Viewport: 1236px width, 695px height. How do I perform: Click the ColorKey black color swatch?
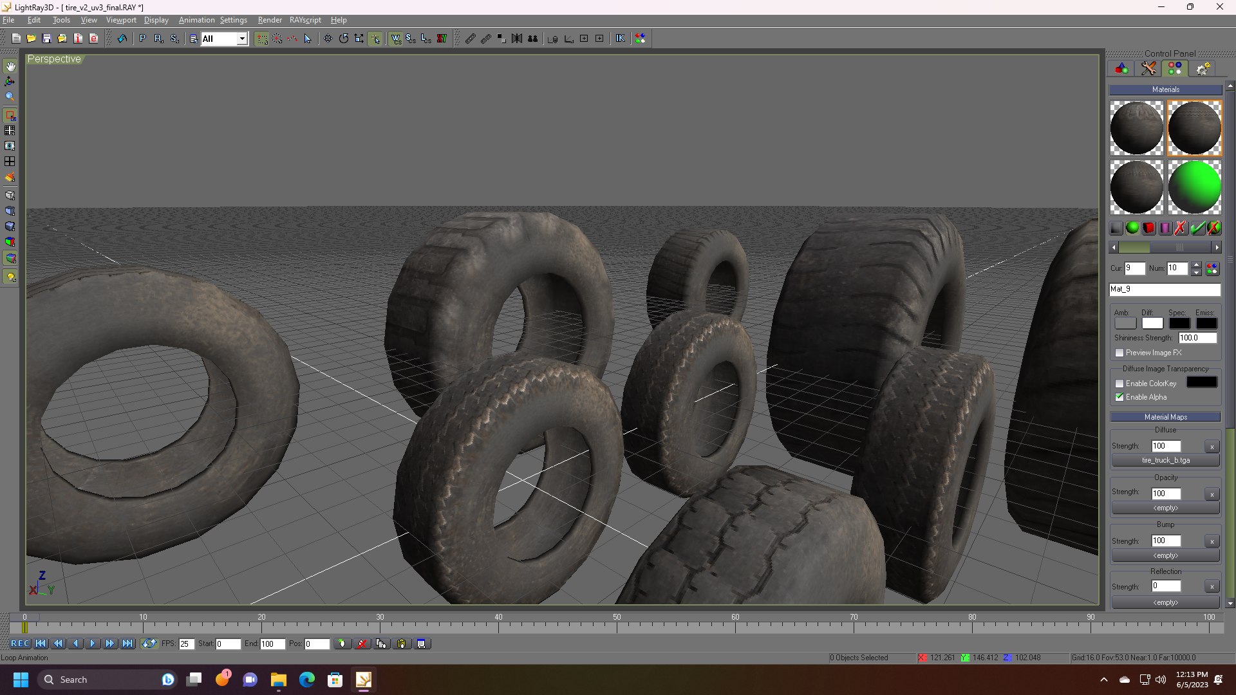[x=1202, y=382]
